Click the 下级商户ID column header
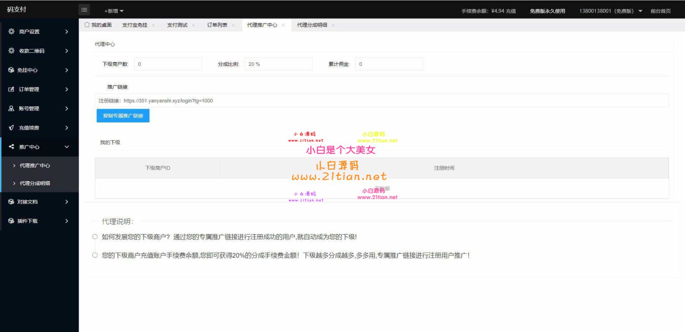This screenshot has height=332, width=685. (157, 168)
